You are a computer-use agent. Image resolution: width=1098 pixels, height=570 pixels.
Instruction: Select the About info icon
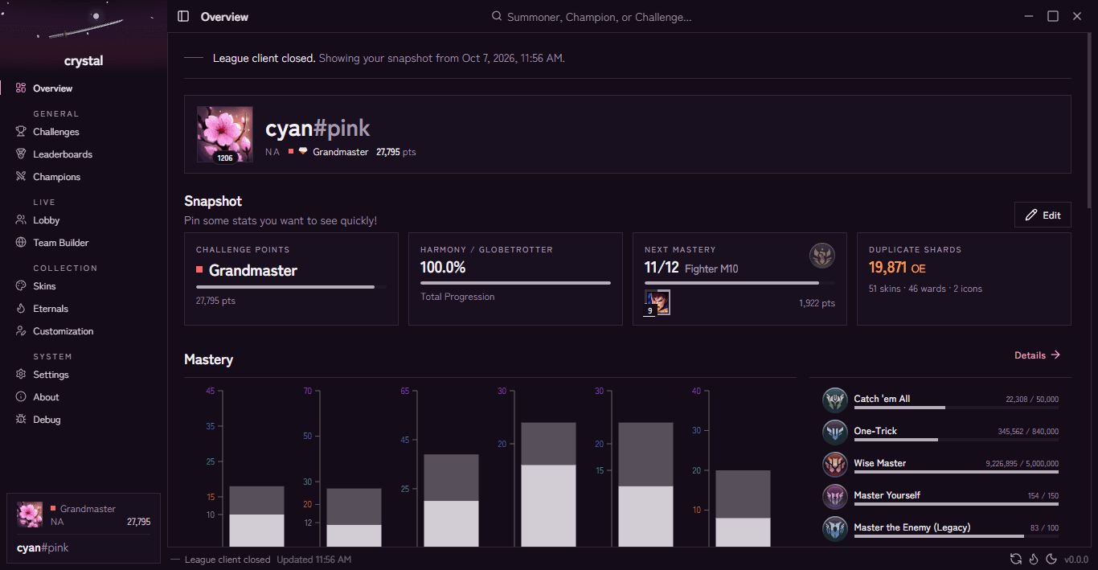(x=21, y=397)
